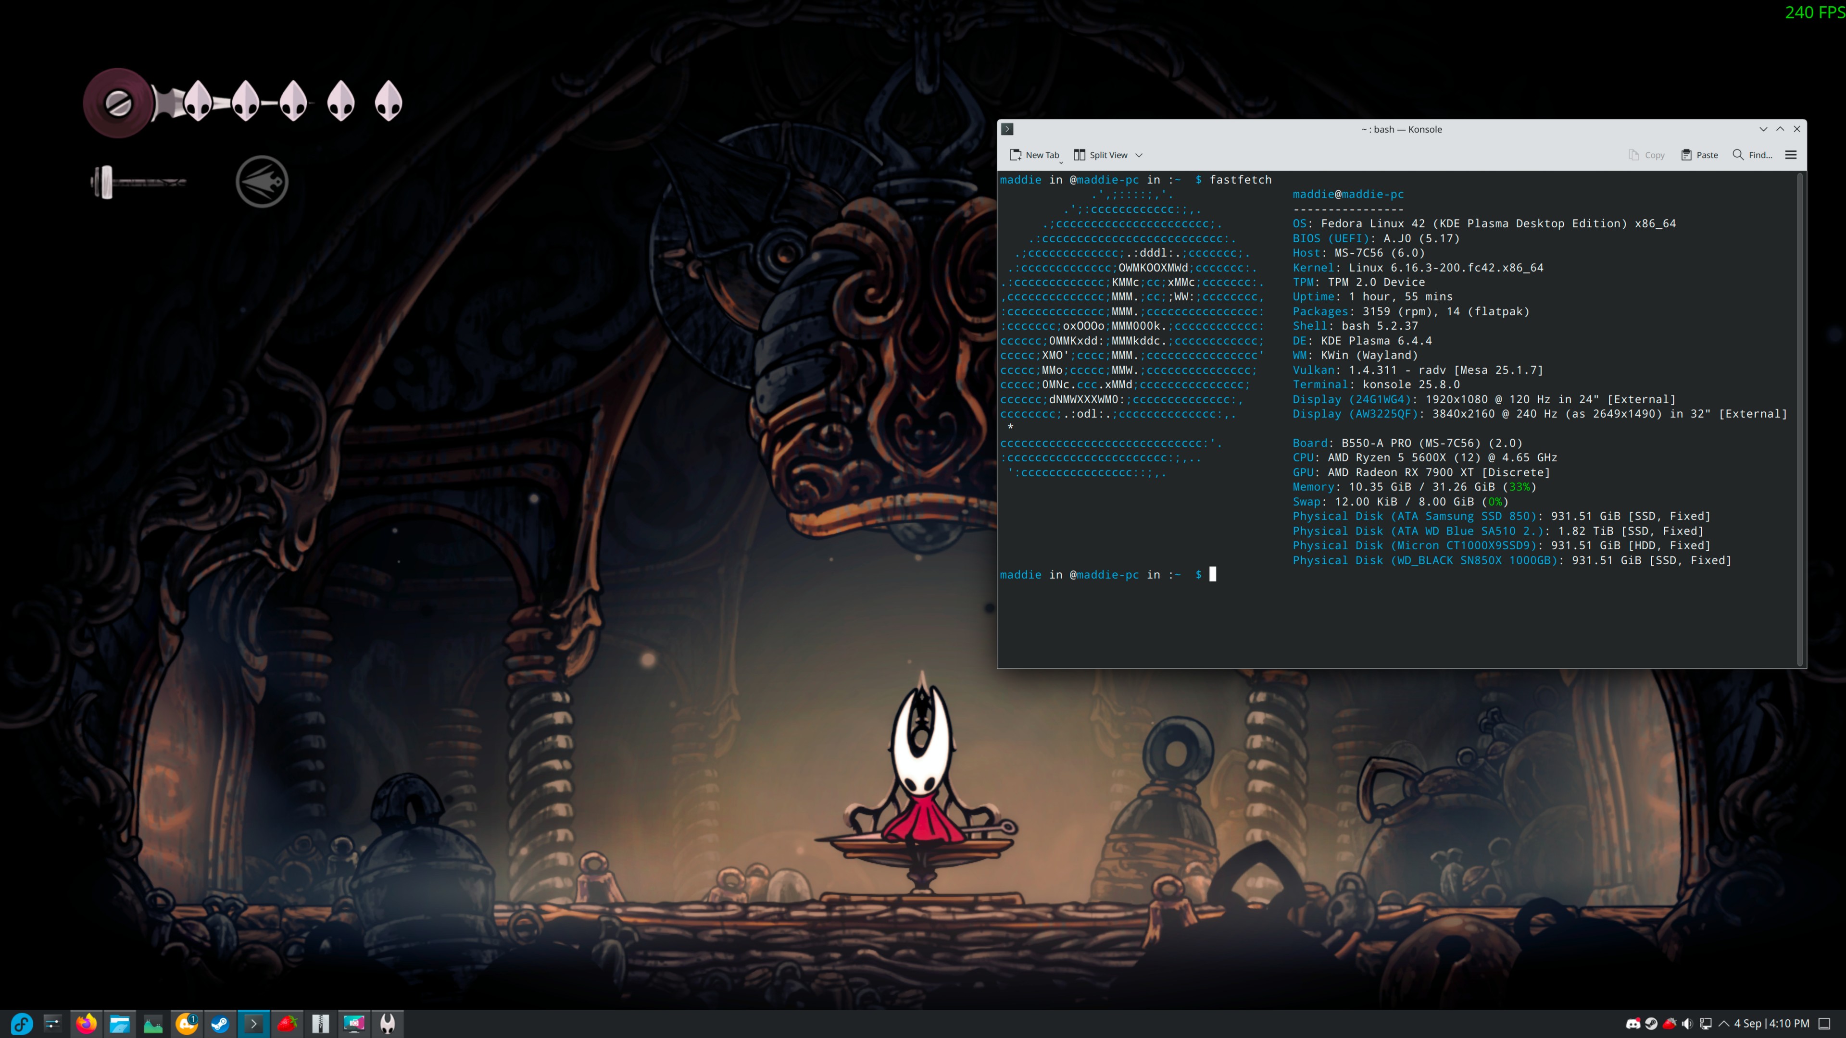Toggle Peek at Desktop button
1846x1038 pixels.
pyautogui.click(x=1824, y=1024)
